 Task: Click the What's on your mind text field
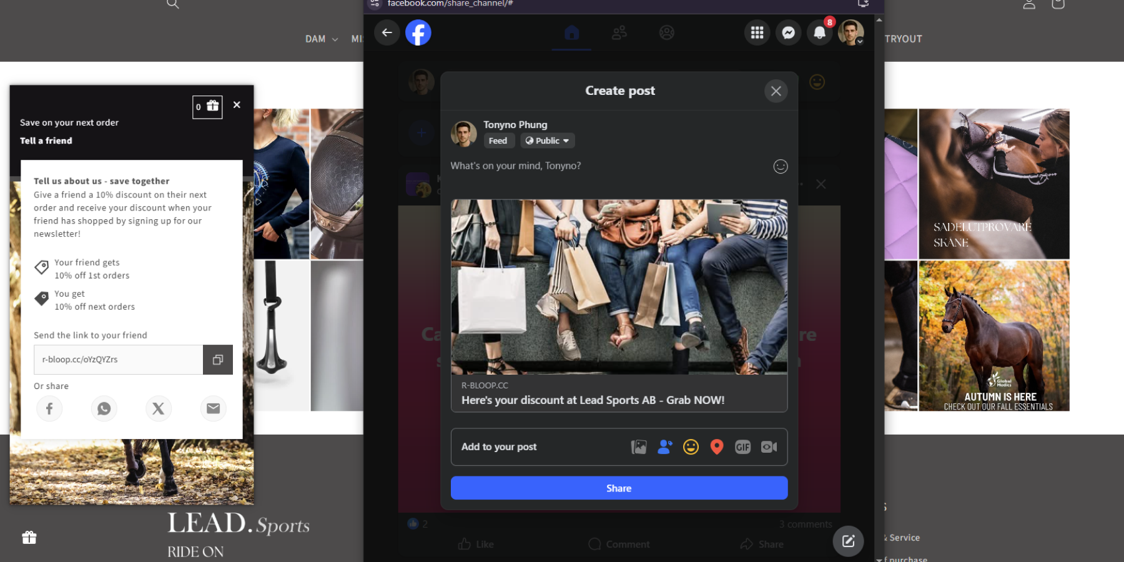click(x=599, y=166)
